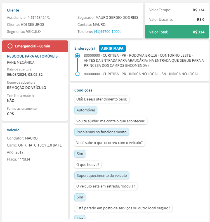The width and height of the screenshot is (210, 222).
Task: Click the Superaquecimento do veículo answer
Action: pyautogui.click(x=102, y=176)
